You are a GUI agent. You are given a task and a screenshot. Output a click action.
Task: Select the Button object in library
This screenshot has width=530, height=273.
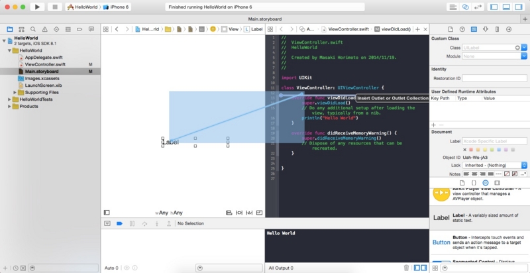(x=480, y=243)
